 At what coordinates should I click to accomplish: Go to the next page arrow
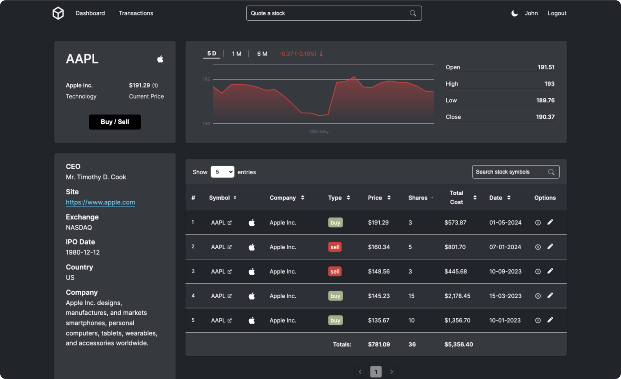point(392,372)
